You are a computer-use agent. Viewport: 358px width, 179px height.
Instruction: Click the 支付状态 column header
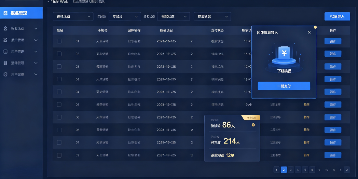pos(217,30)
